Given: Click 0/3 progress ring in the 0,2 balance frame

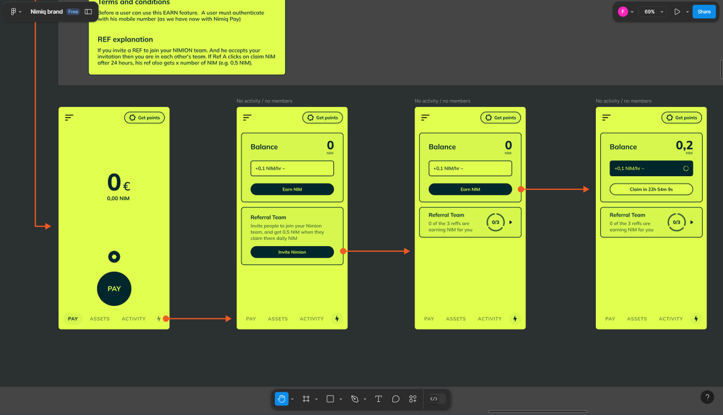Looking at the screenshot, I should (677, 223).
